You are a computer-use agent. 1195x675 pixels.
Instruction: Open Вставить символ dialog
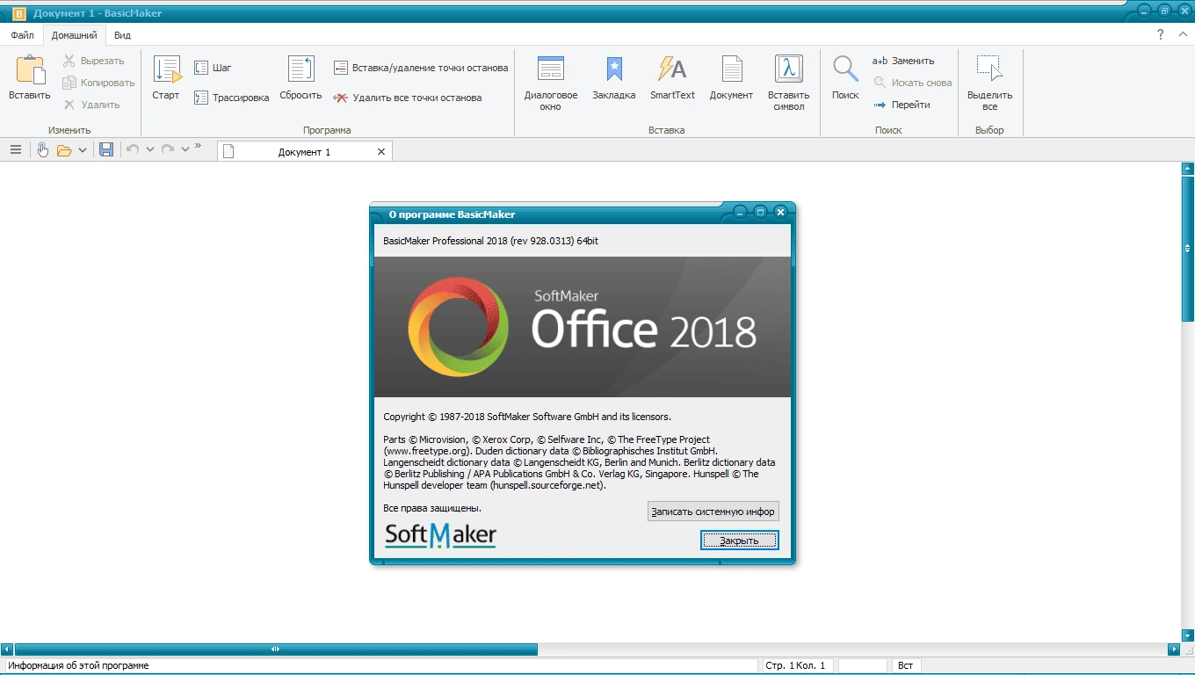pos(789,83)
